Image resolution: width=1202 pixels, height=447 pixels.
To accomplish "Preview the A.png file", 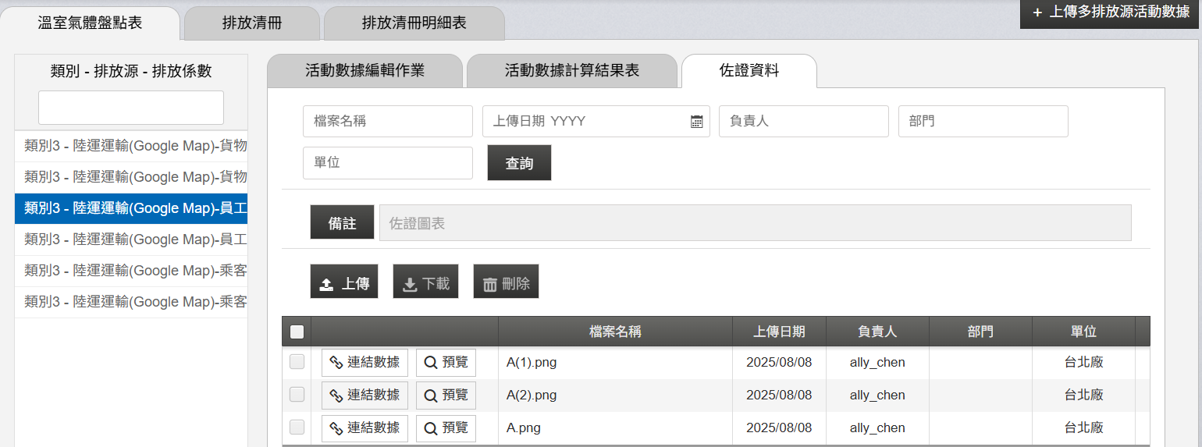I will click(x=446, y=428).
